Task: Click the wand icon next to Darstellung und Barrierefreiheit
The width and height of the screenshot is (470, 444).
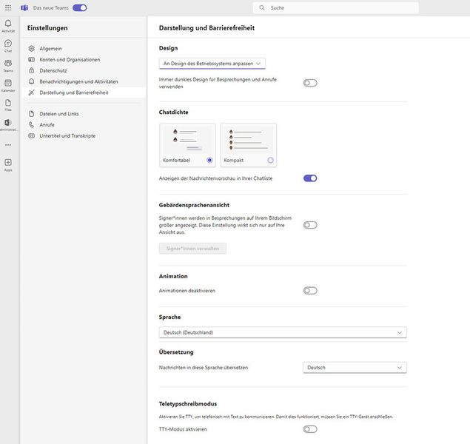Action: click(32, 92)
